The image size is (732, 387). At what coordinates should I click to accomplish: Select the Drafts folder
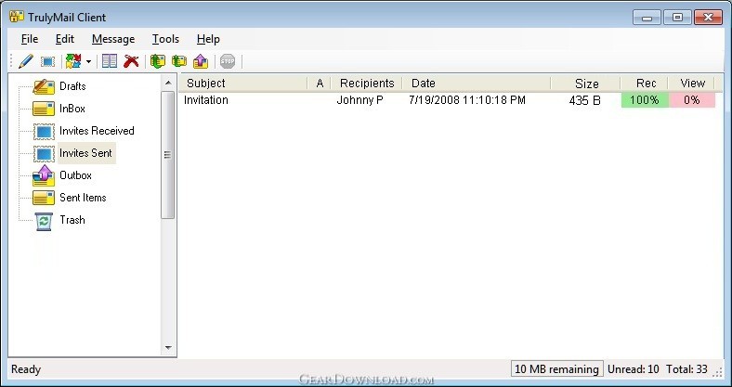[x=72, y=86]
